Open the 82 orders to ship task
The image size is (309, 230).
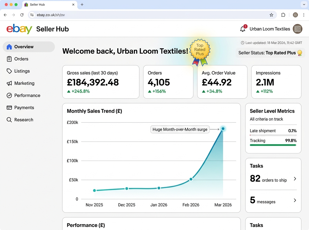pos(273,178)
